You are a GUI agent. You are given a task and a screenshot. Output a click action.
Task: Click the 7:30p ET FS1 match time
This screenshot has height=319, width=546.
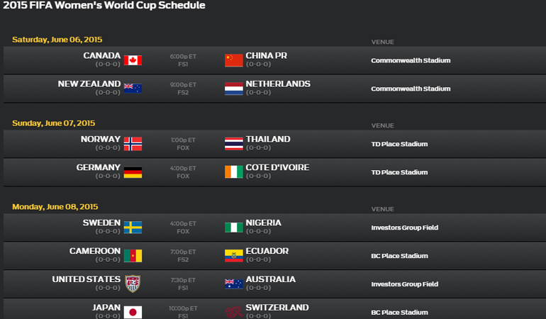183,284
